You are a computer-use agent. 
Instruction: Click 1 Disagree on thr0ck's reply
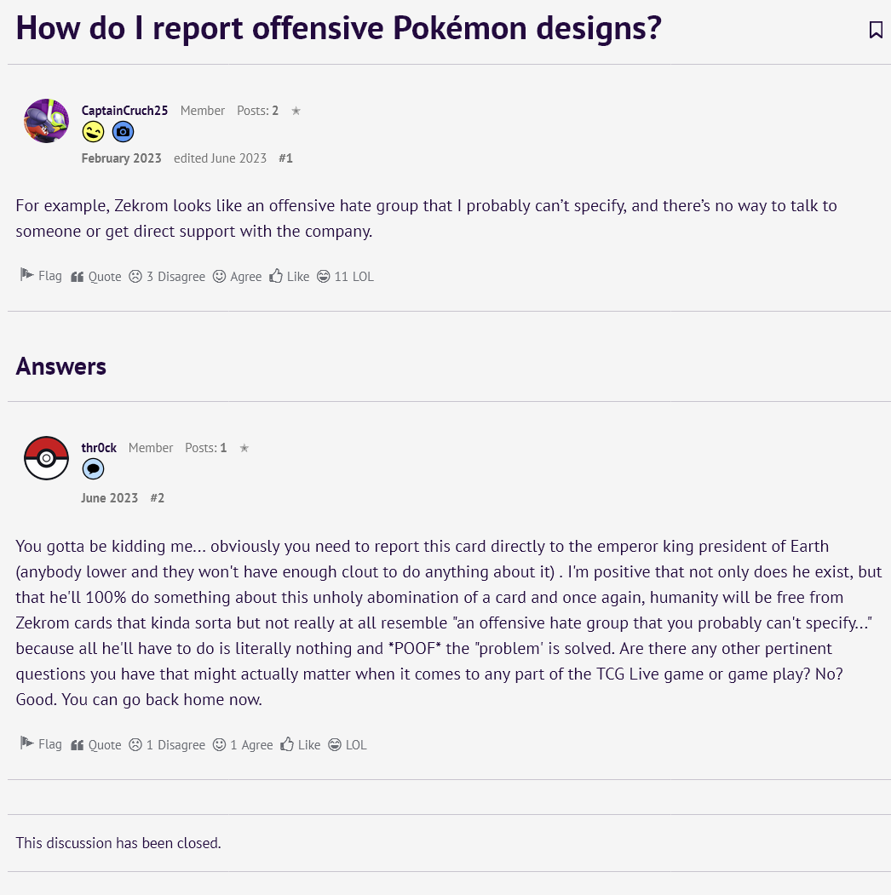click(x=167, y=745)
